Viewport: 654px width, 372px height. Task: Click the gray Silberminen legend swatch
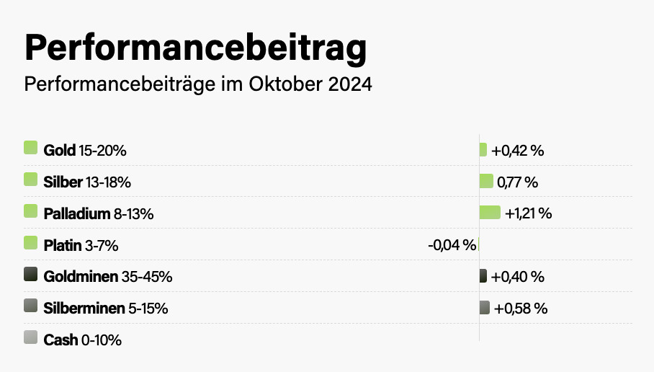(30, 306)
